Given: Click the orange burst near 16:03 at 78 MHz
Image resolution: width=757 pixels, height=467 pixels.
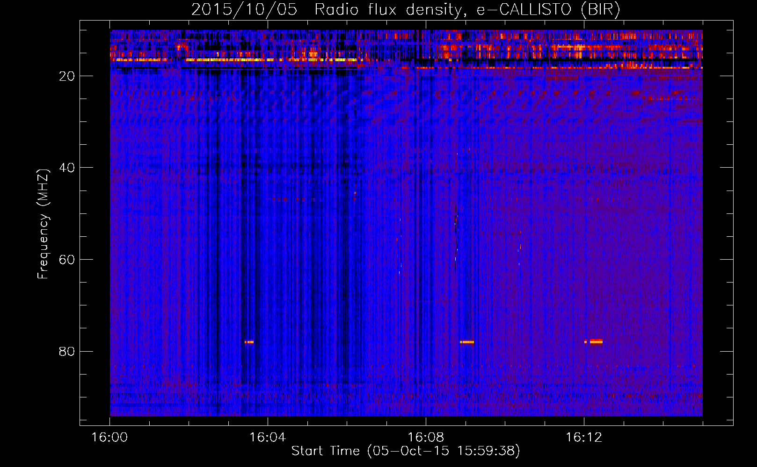Looking at the screenshot, I should tap(249, 342).
